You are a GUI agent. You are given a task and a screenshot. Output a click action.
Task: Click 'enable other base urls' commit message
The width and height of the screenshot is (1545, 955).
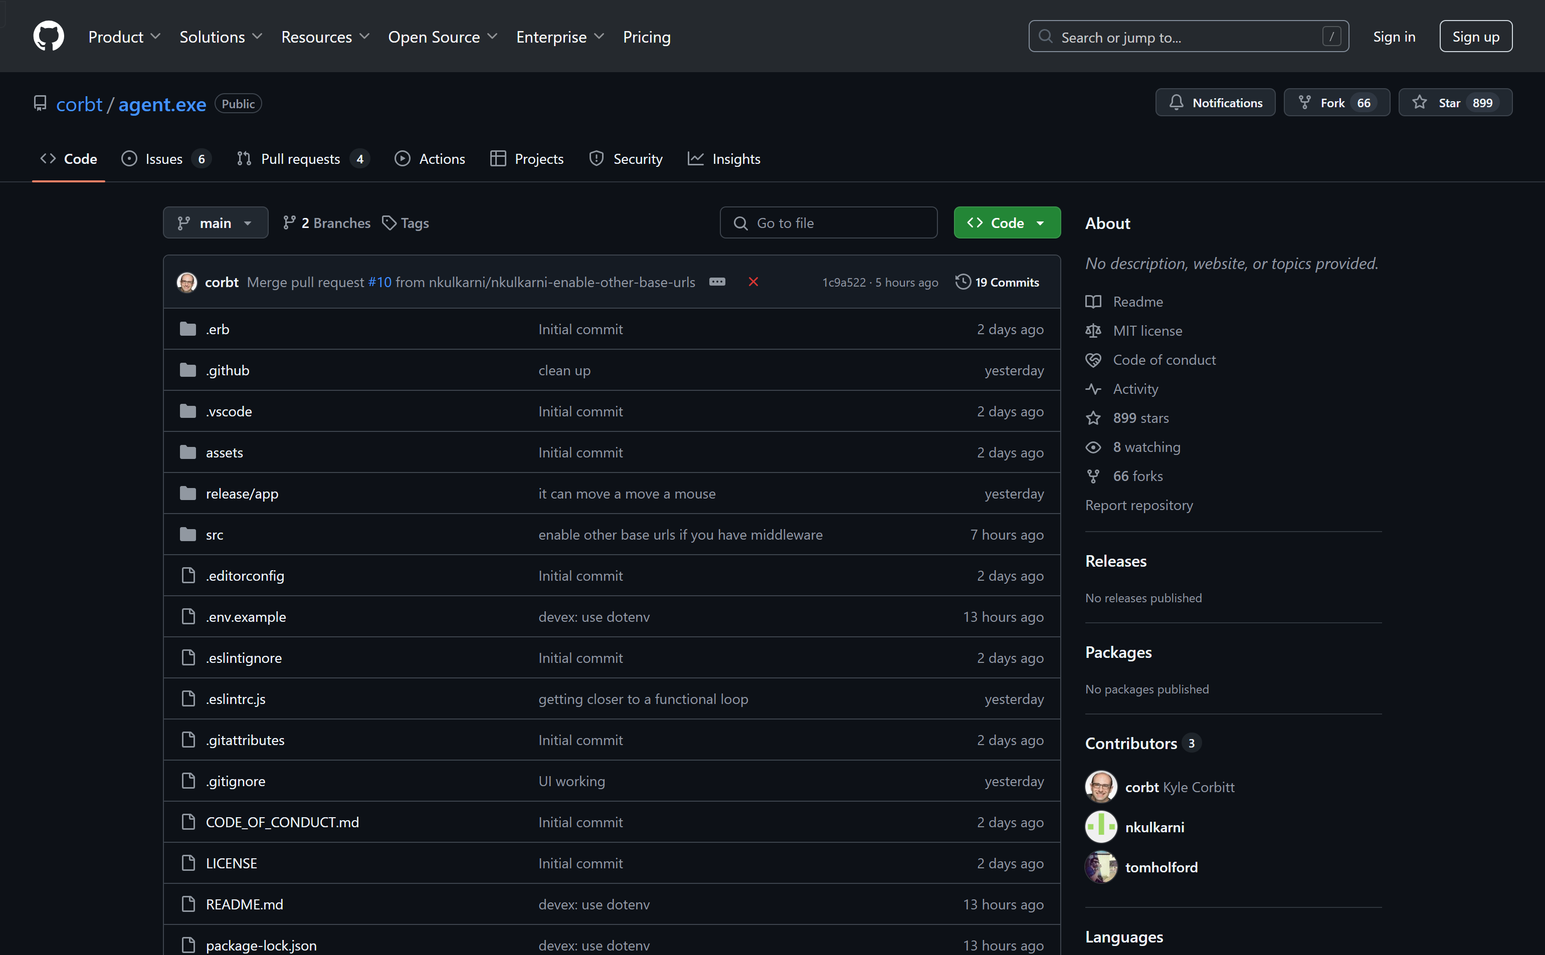[x=681, y=534]
